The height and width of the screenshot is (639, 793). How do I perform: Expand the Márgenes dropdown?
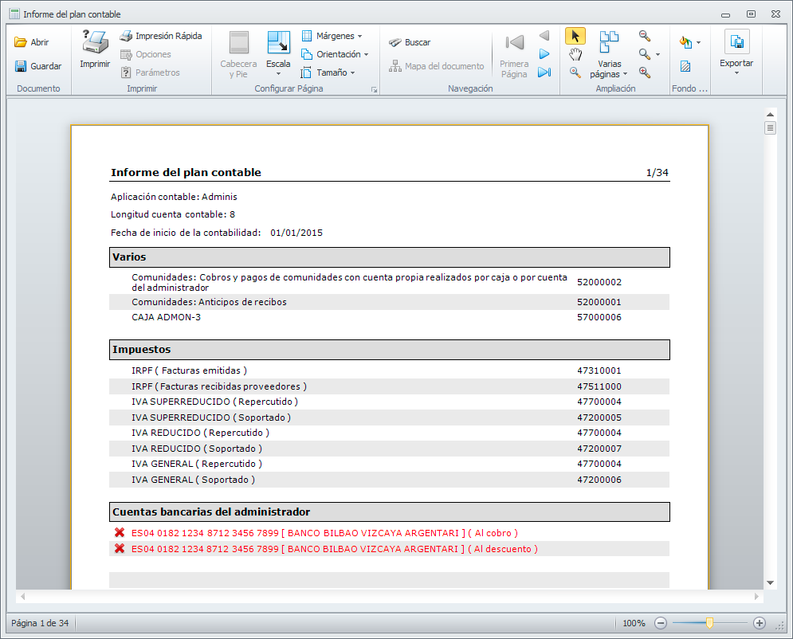tap(332, 36)
